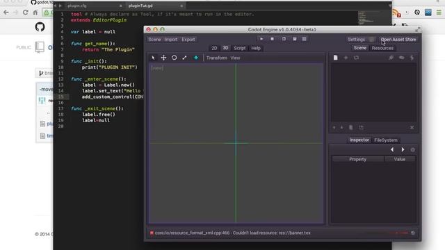Open the Transform menu

pyautogui.click(x=217, y=58)
